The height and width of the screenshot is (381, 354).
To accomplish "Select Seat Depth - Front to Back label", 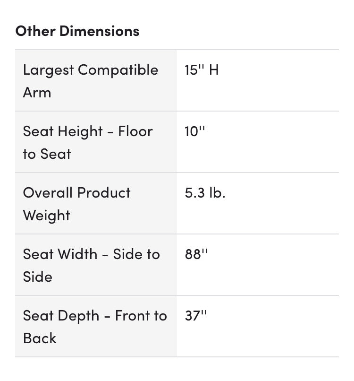I will 95,327.
